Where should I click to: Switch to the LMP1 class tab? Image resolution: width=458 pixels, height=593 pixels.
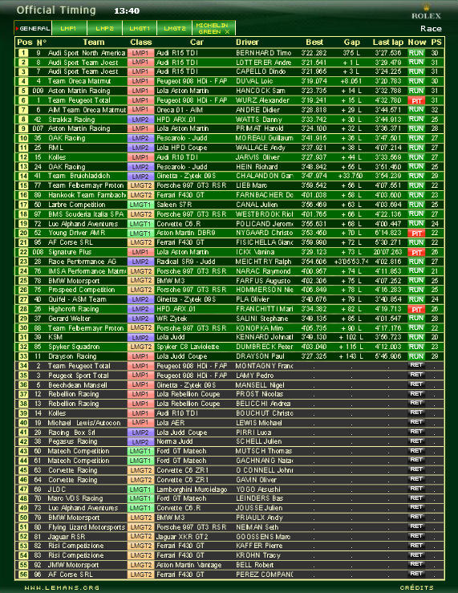click(x=69, y=28)
